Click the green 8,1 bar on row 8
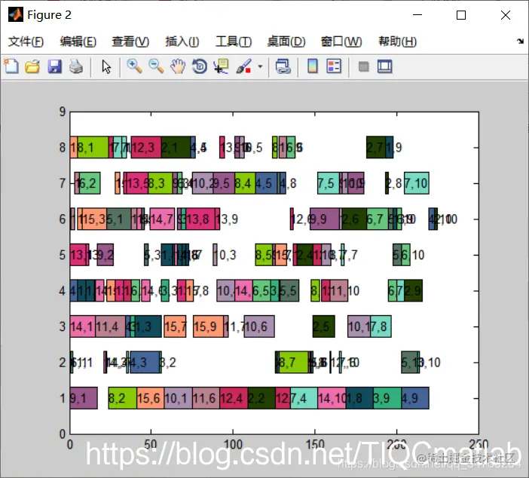Screen dimensions: 529x478 point(93,148)
